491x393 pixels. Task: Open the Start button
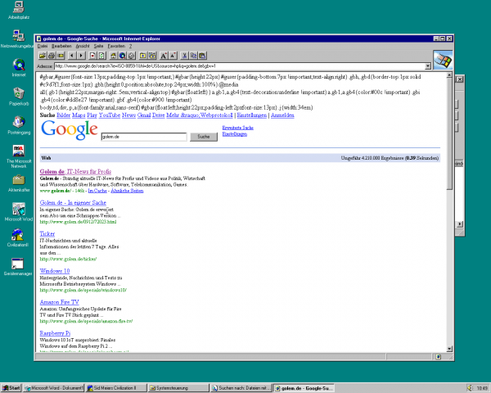click(11, 388)
